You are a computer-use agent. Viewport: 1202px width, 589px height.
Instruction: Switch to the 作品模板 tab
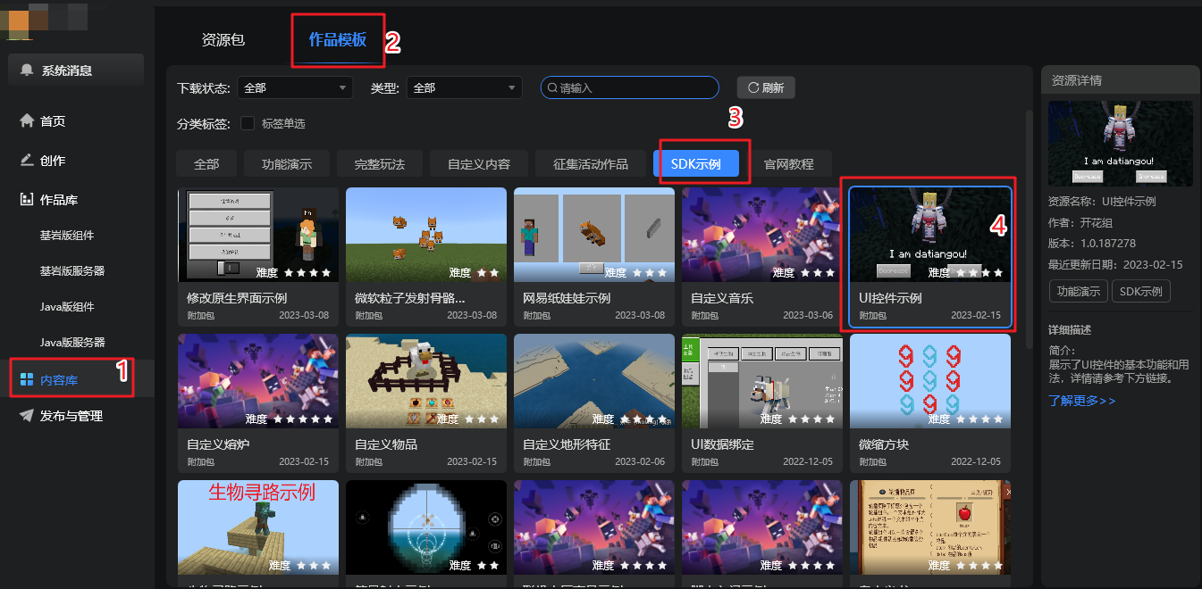[337, 40]
